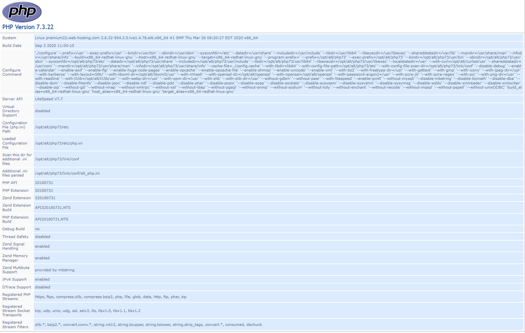Click Registered Stream Socket Transports label

point(16,311)
